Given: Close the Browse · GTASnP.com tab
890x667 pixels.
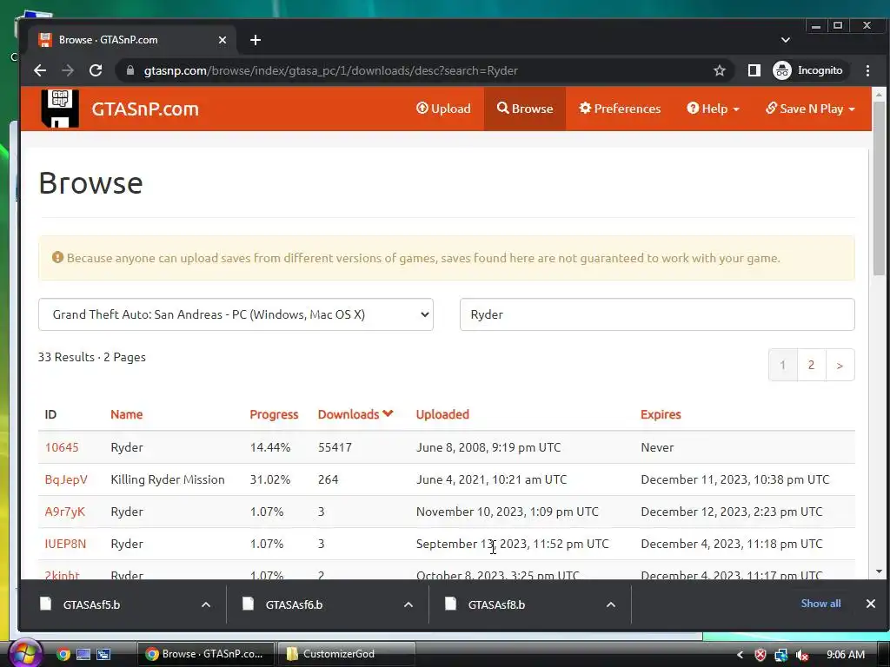Looking at the screenshot, I should coord(222,40).
